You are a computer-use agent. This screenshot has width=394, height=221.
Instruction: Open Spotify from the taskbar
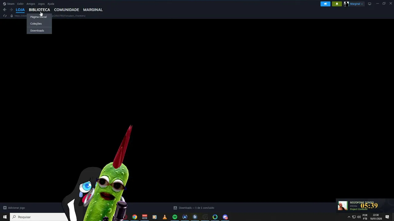(175, 217)
